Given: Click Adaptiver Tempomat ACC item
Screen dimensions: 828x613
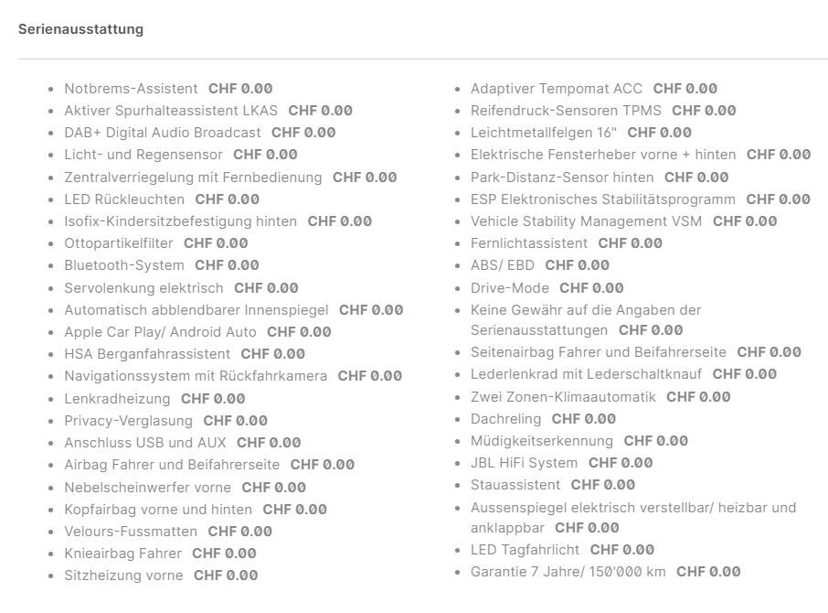Looking at the screenshot, I should pos(556,89).
